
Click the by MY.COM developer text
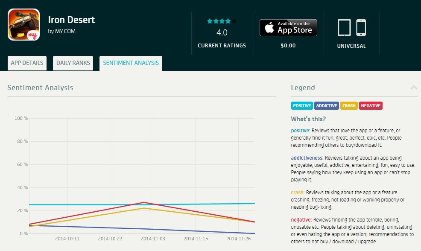[x=62, y=31]
